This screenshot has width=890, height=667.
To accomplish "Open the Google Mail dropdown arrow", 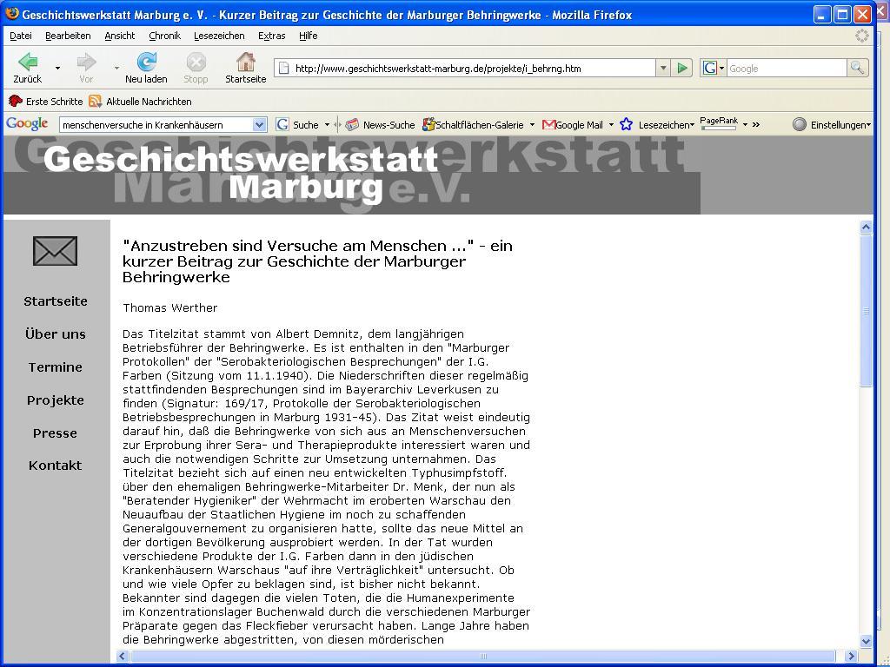I will [x=611, y=125].
